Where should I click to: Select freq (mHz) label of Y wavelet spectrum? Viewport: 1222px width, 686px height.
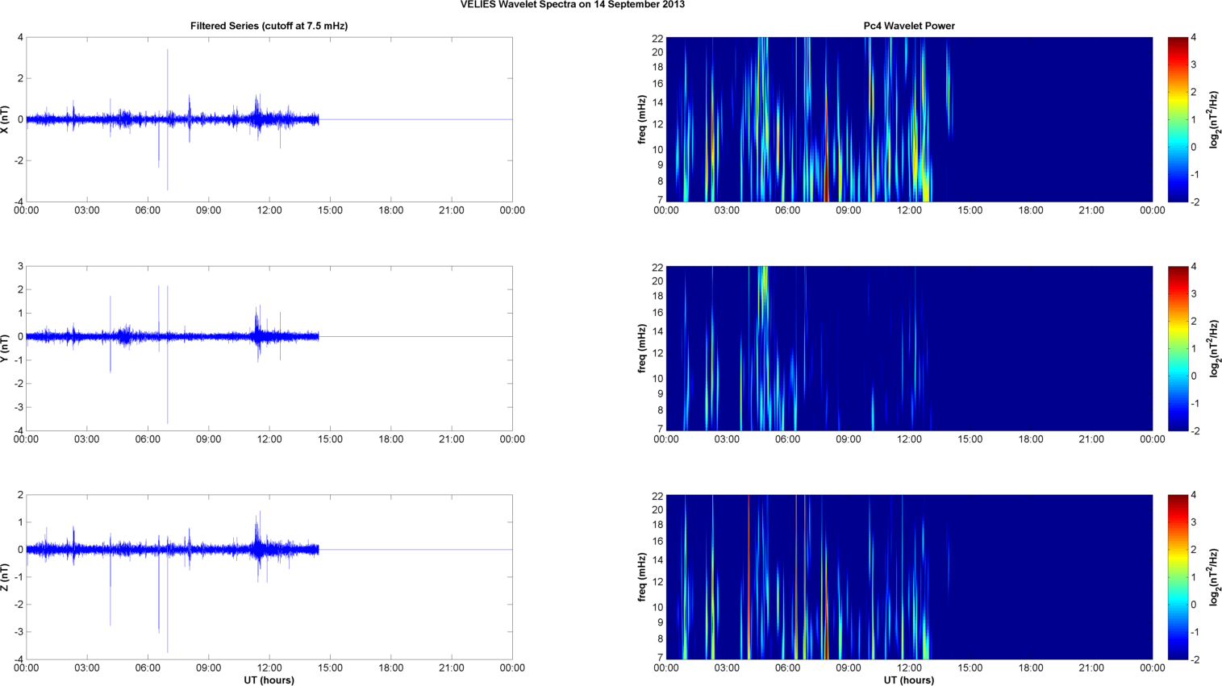point(642,348)
